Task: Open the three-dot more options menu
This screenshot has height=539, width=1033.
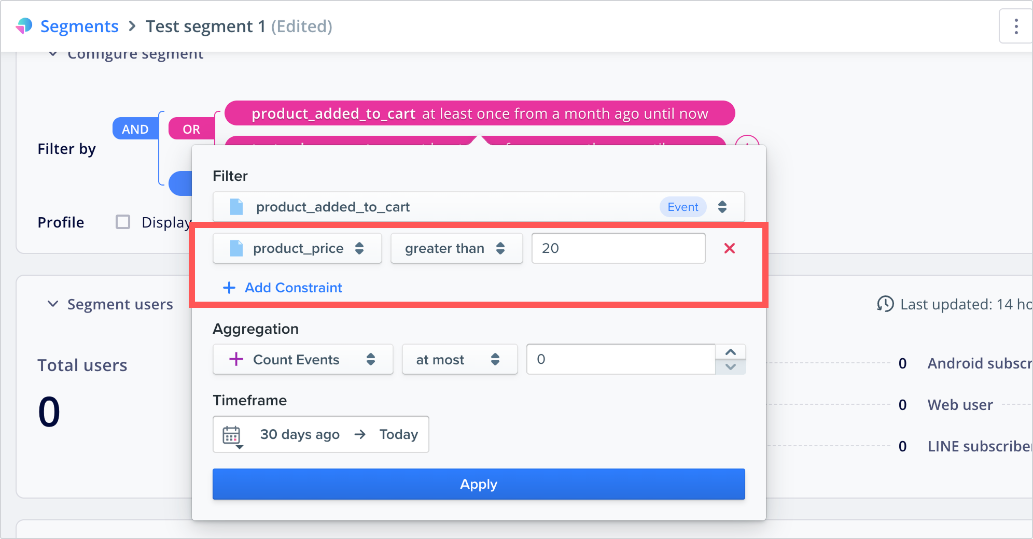Action: point(1016,26)
